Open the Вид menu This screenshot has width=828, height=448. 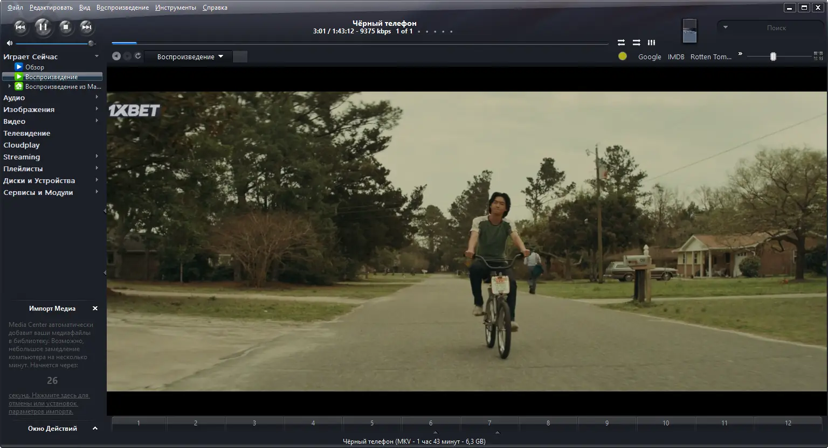[x=85, y=8]
